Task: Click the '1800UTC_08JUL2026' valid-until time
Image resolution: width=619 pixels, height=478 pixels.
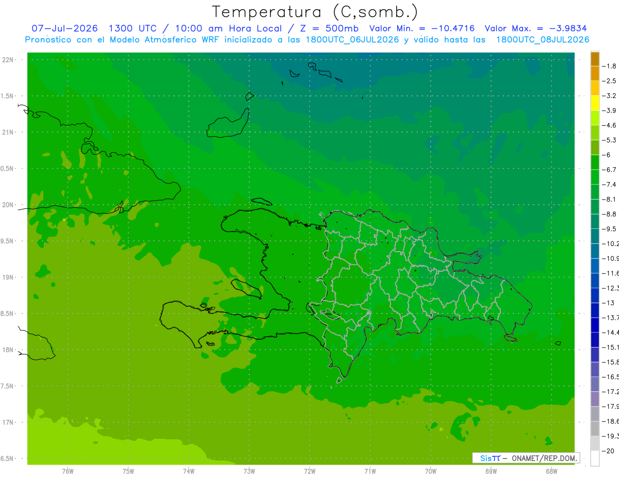Action: tap(542, 40)
